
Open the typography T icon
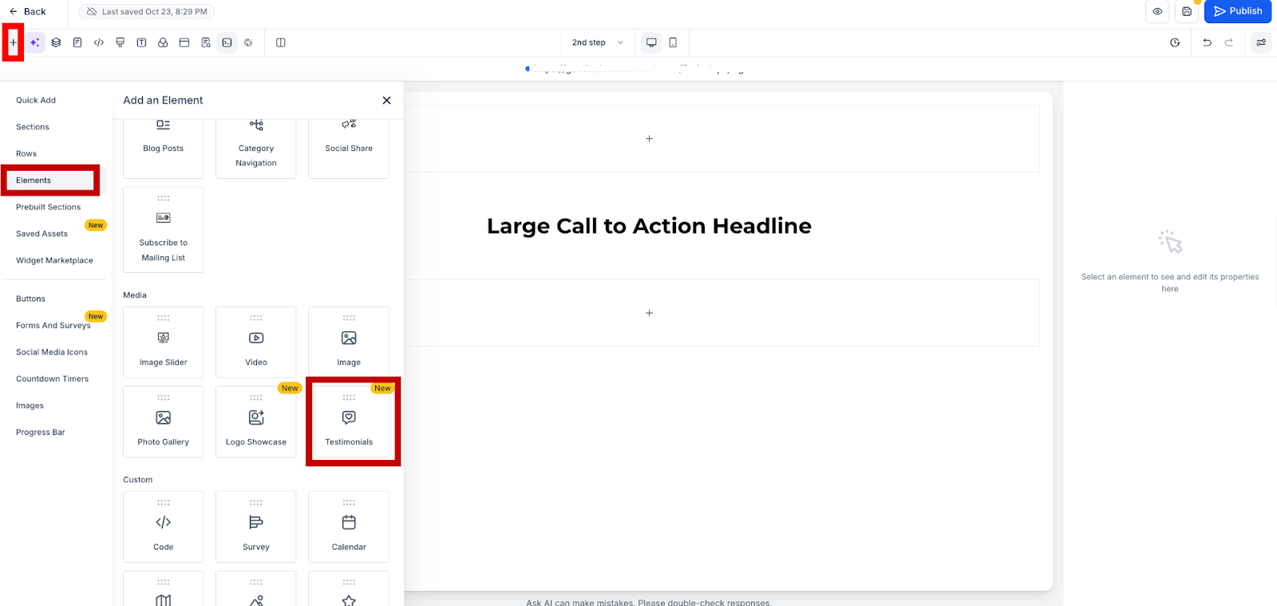[141, 42]
